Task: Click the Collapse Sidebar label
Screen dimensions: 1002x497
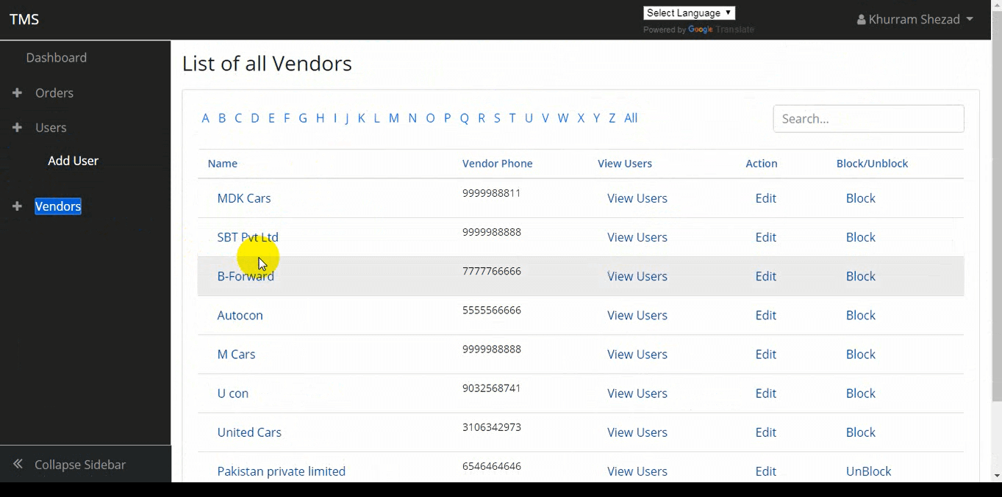Action: [80, 464]
